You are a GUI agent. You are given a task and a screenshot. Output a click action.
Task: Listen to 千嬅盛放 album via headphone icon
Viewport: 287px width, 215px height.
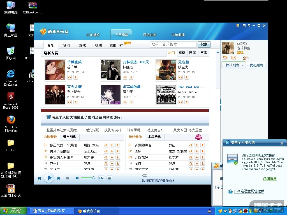(70, 77)
